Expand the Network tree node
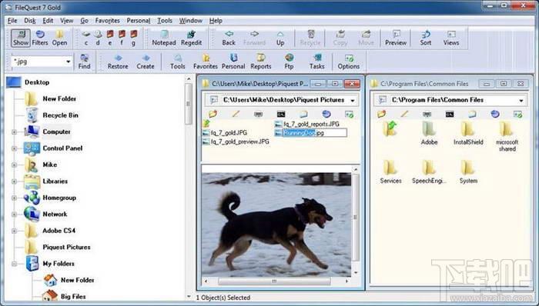The width and height of the screenshot is (539, 306). click(x=14, y=215)
